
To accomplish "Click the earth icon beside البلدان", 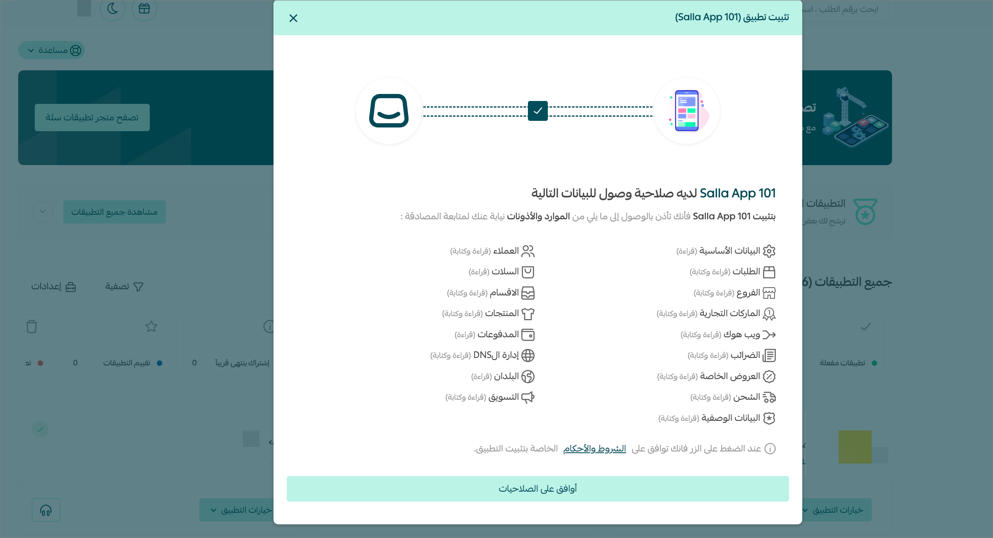I will [528, 376].
